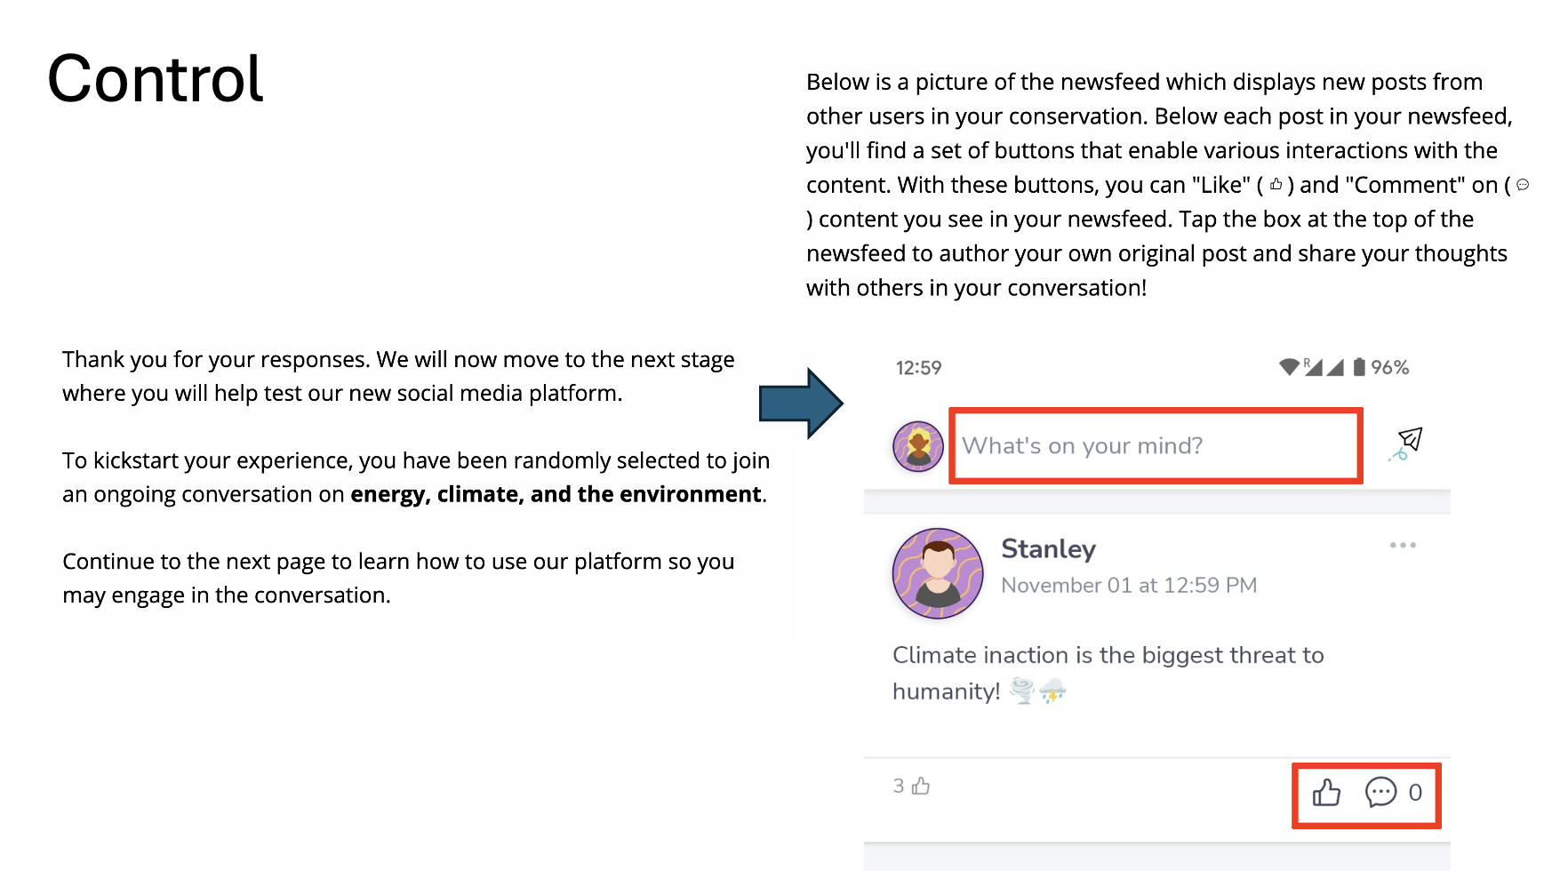Click the battery icon in the status bar
This screenshot has height=871, width=1552.
coord(1359,367)
